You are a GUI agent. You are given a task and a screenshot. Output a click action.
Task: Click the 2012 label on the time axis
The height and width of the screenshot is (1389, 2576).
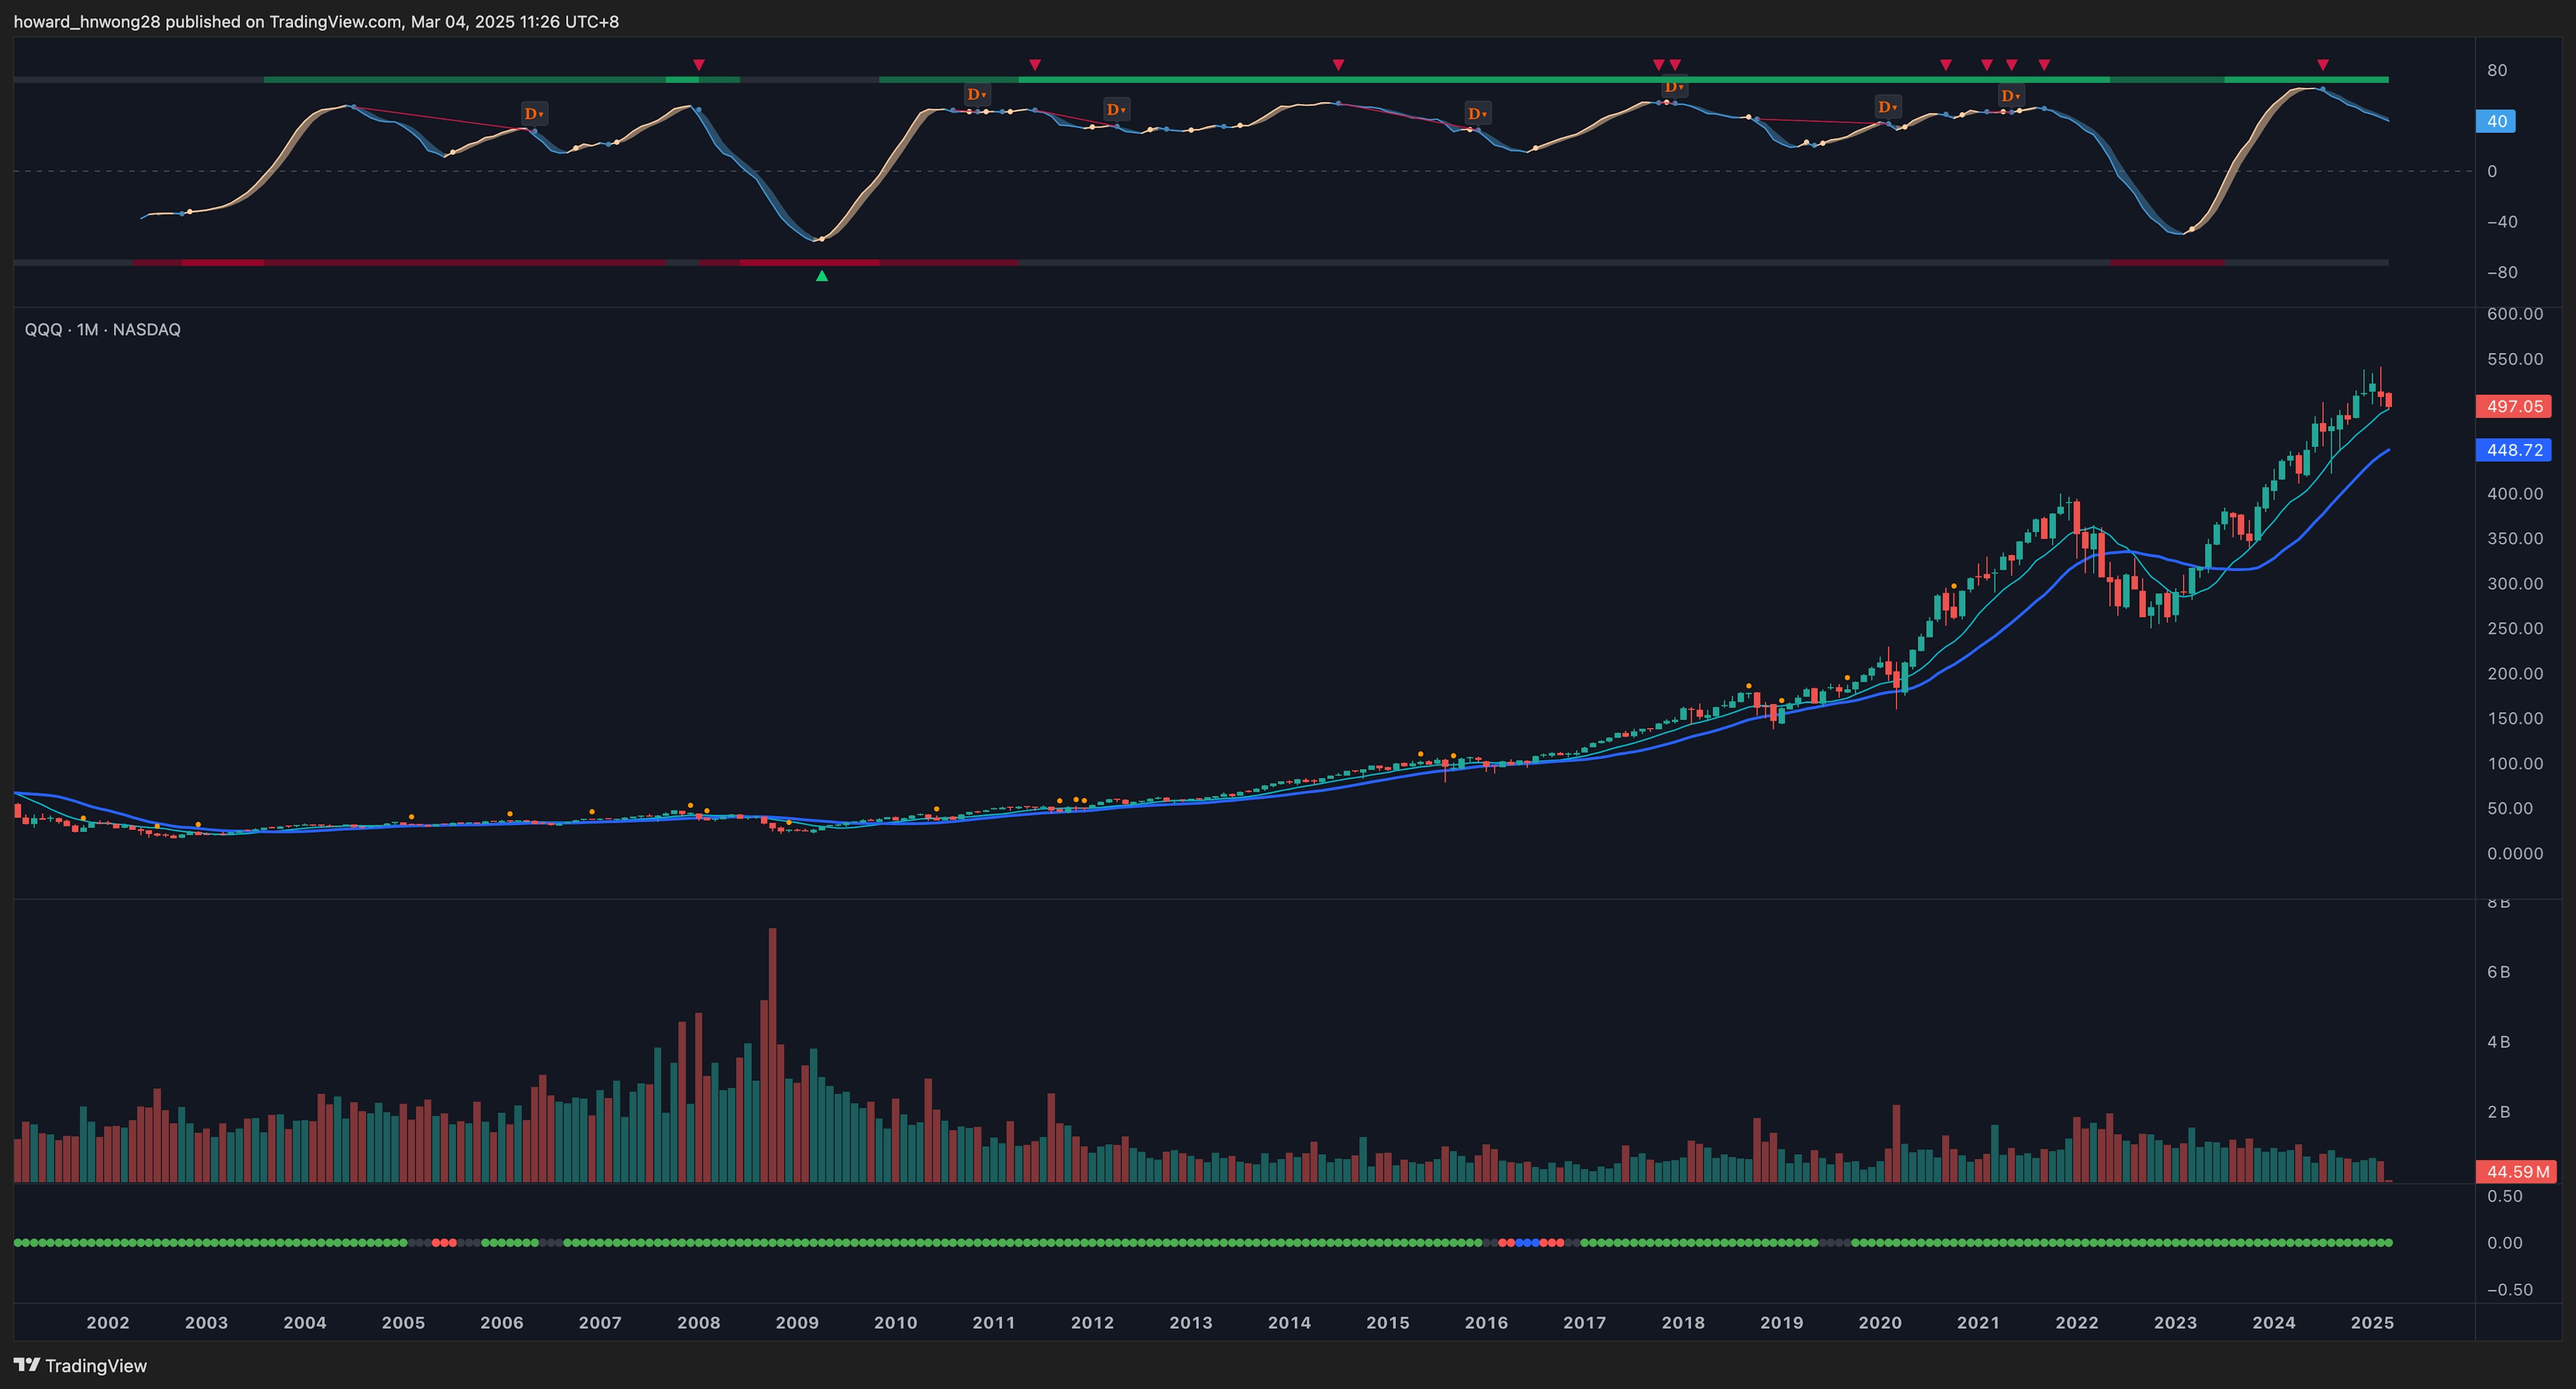coord(1092,1322)
